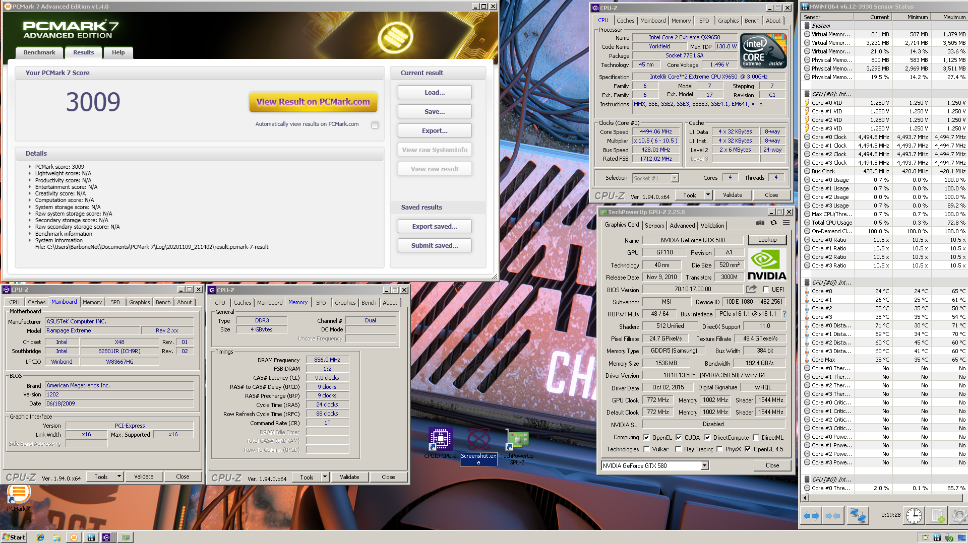
Task: Click Submit saved... button
Action: coord(435,245)
